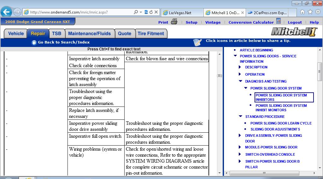Screen dimensions: 323x179
Task: Open browser Tools gear icon
Action: (x=318, y=12)
